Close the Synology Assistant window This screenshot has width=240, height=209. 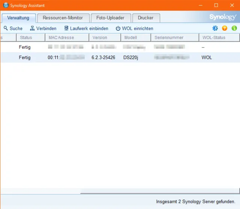point(232,5)
